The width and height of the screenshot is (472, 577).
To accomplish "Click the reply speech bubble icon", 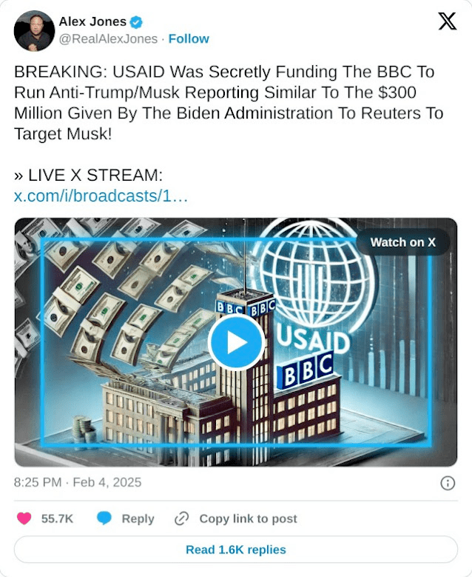I will tap(104, 518).
